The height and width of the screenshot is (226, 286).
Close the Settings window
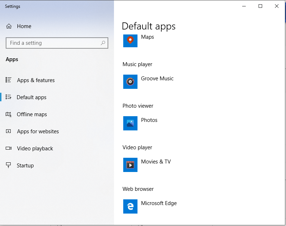pos(276,6)
